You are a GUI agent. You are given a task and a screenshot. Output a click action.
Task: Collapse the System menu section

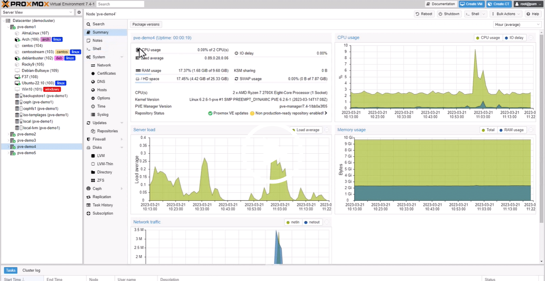(x=122, y=57)
